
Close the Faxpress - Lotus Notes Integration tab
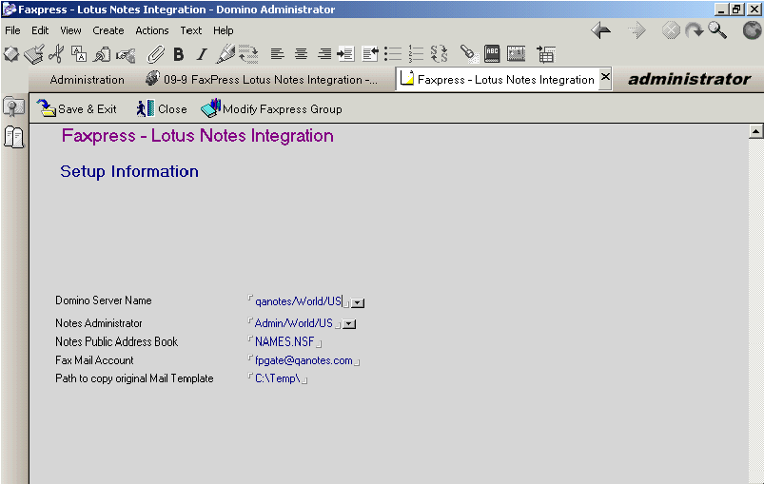(x=605, y=79)
